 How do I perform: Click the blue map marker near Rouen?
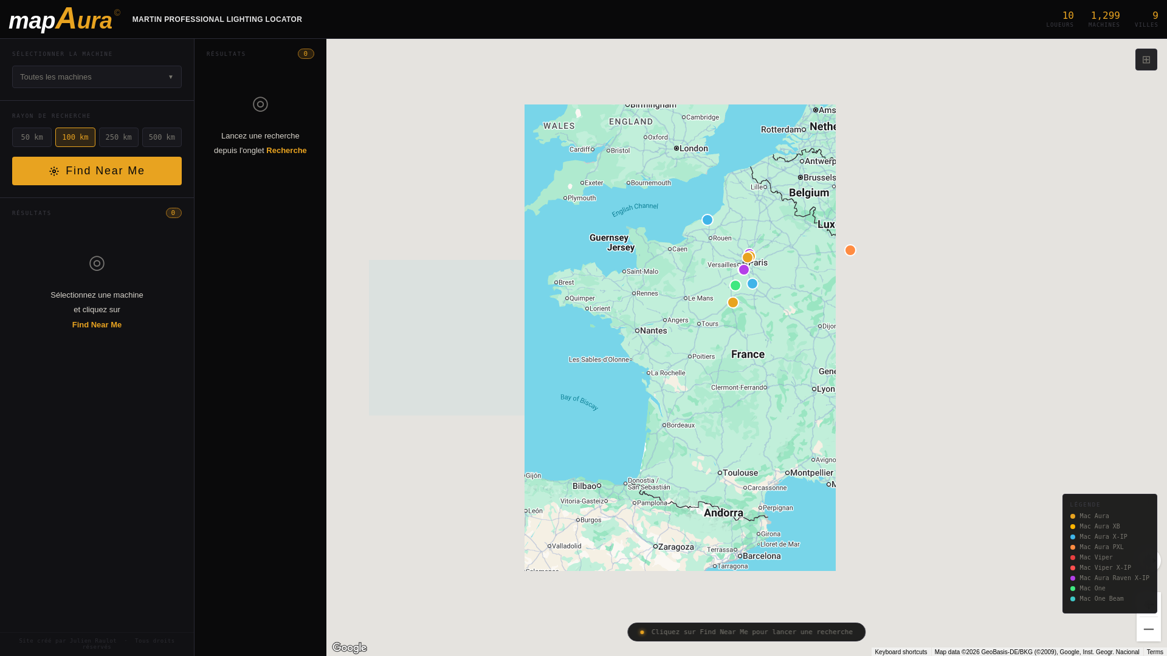click(707, 220)
